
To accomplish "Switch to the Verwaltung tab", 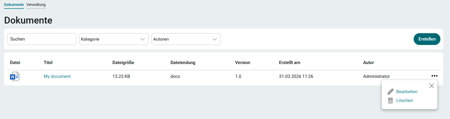I will pyautogui.click(x=36, y=5).
